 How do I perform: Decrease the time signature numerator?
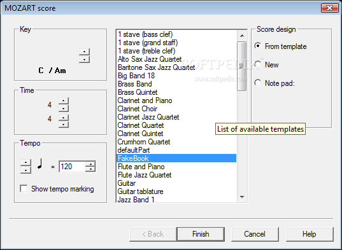point(64,108)
